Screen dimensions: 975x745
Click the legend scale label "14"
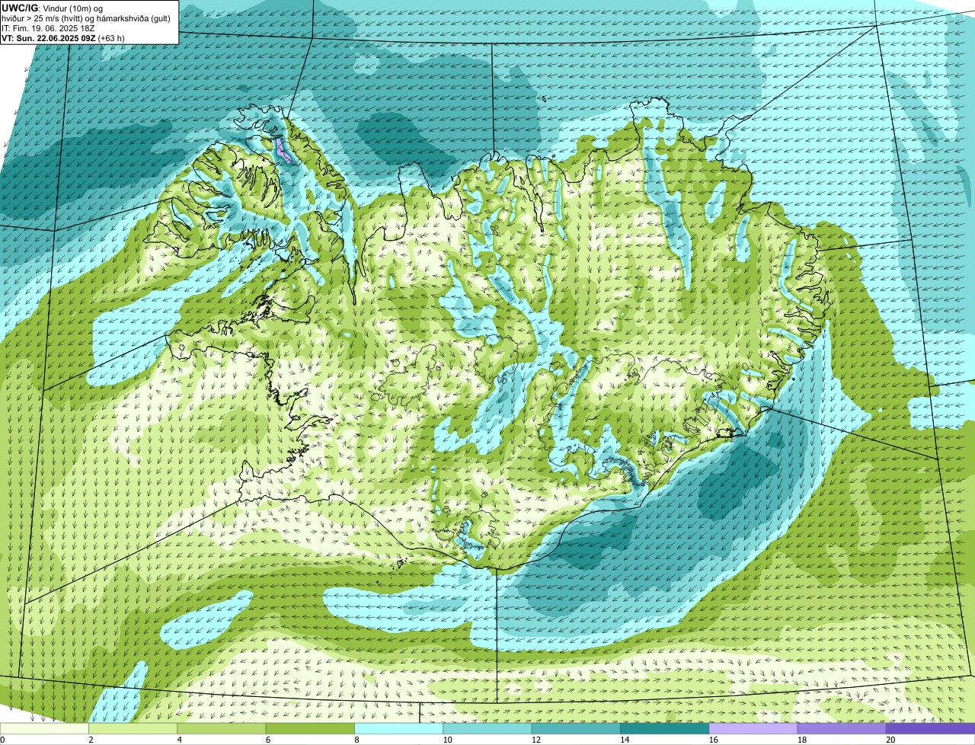625,740
